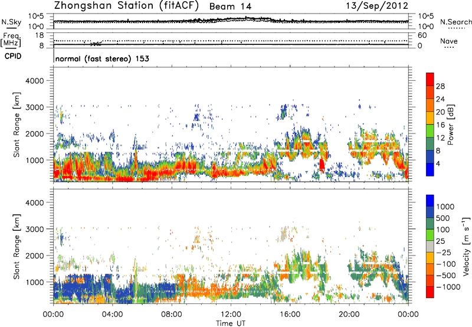Select the "Freq. [MHz]" axis label
This screenshot has width=472, height=327.
coord(11,40)
